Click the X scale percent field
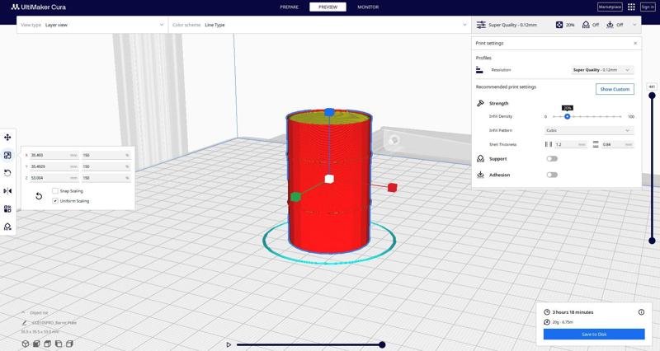 click(106, 155)
